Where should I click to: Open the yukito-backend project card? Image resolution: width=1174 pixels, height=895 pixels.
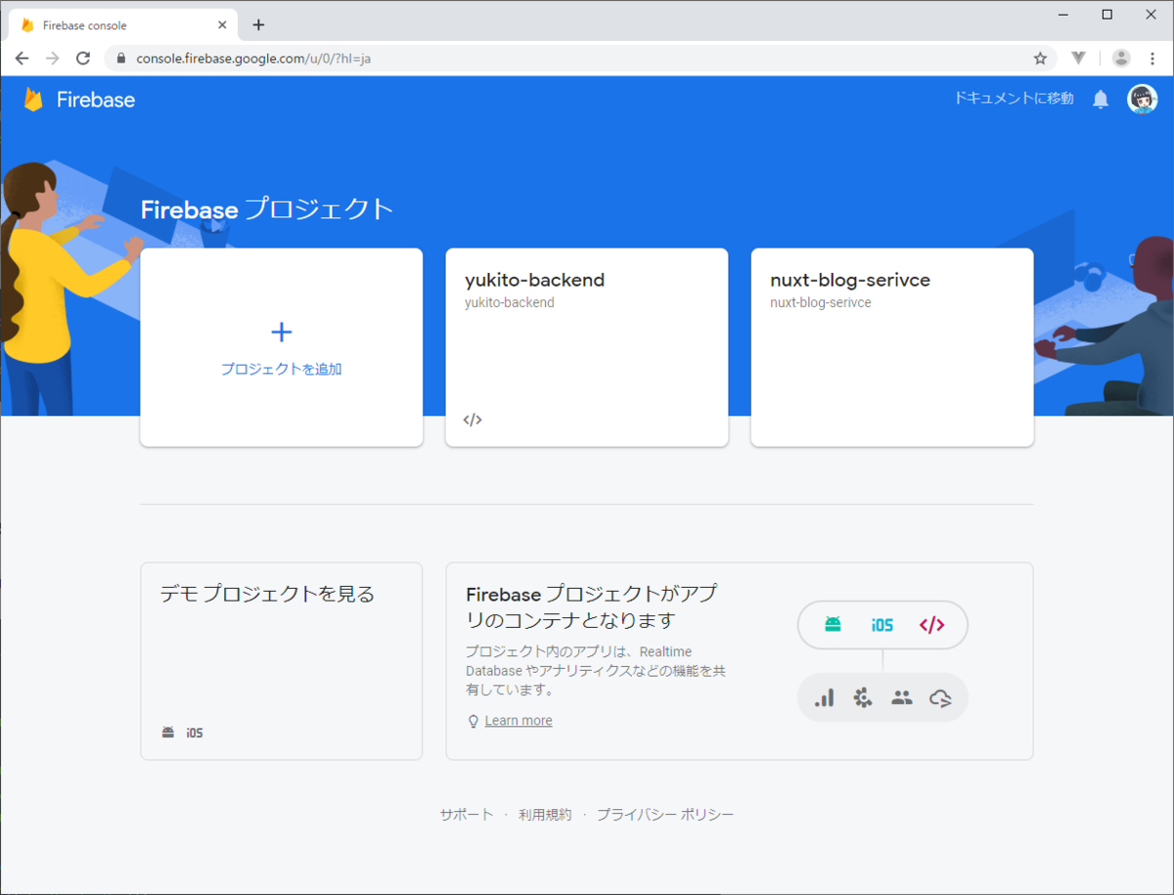click(x=587, y=347)
